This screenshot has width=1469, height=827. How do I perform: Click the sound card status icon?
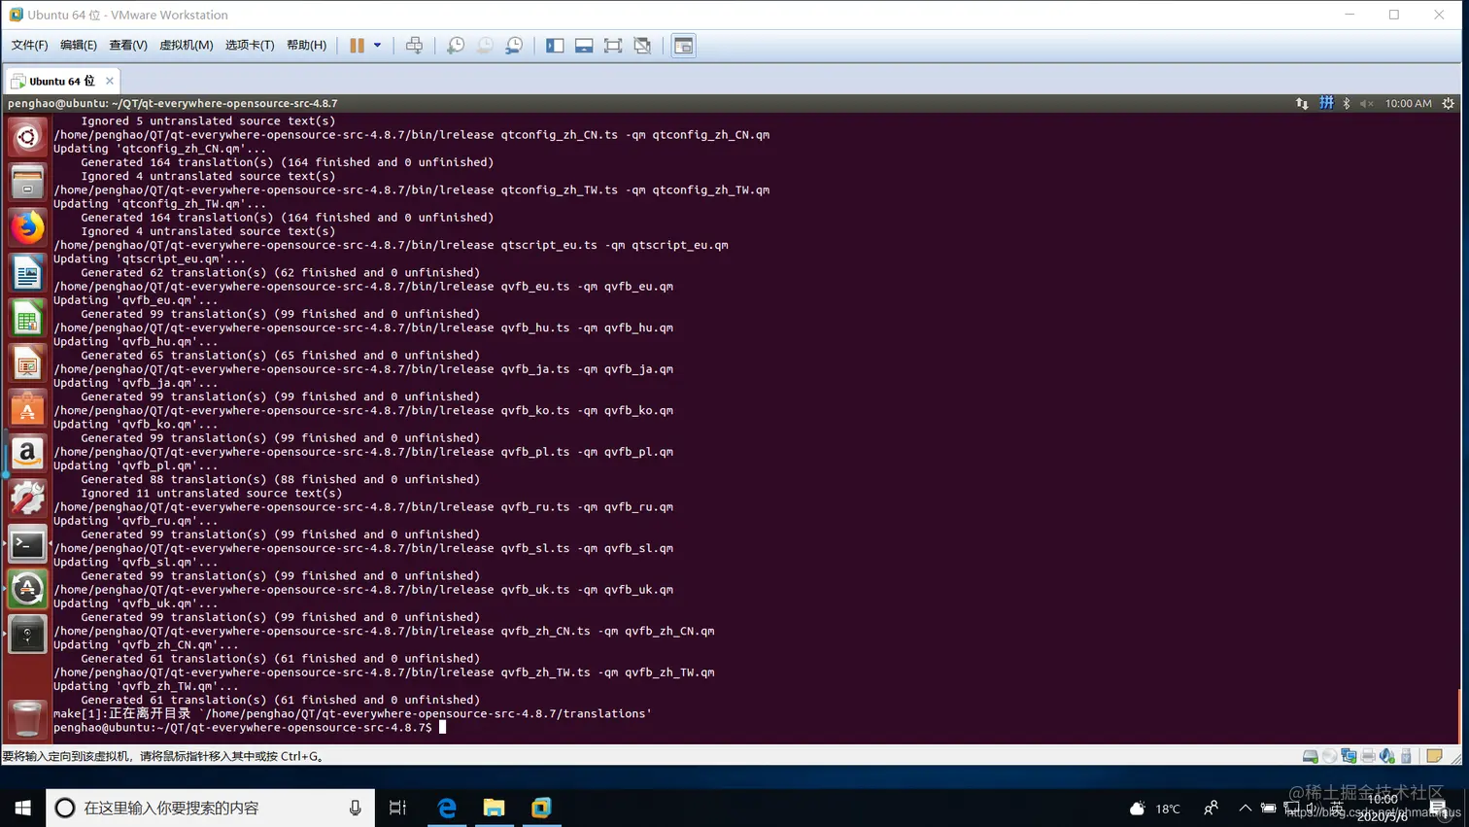(x=1387, y=756)
